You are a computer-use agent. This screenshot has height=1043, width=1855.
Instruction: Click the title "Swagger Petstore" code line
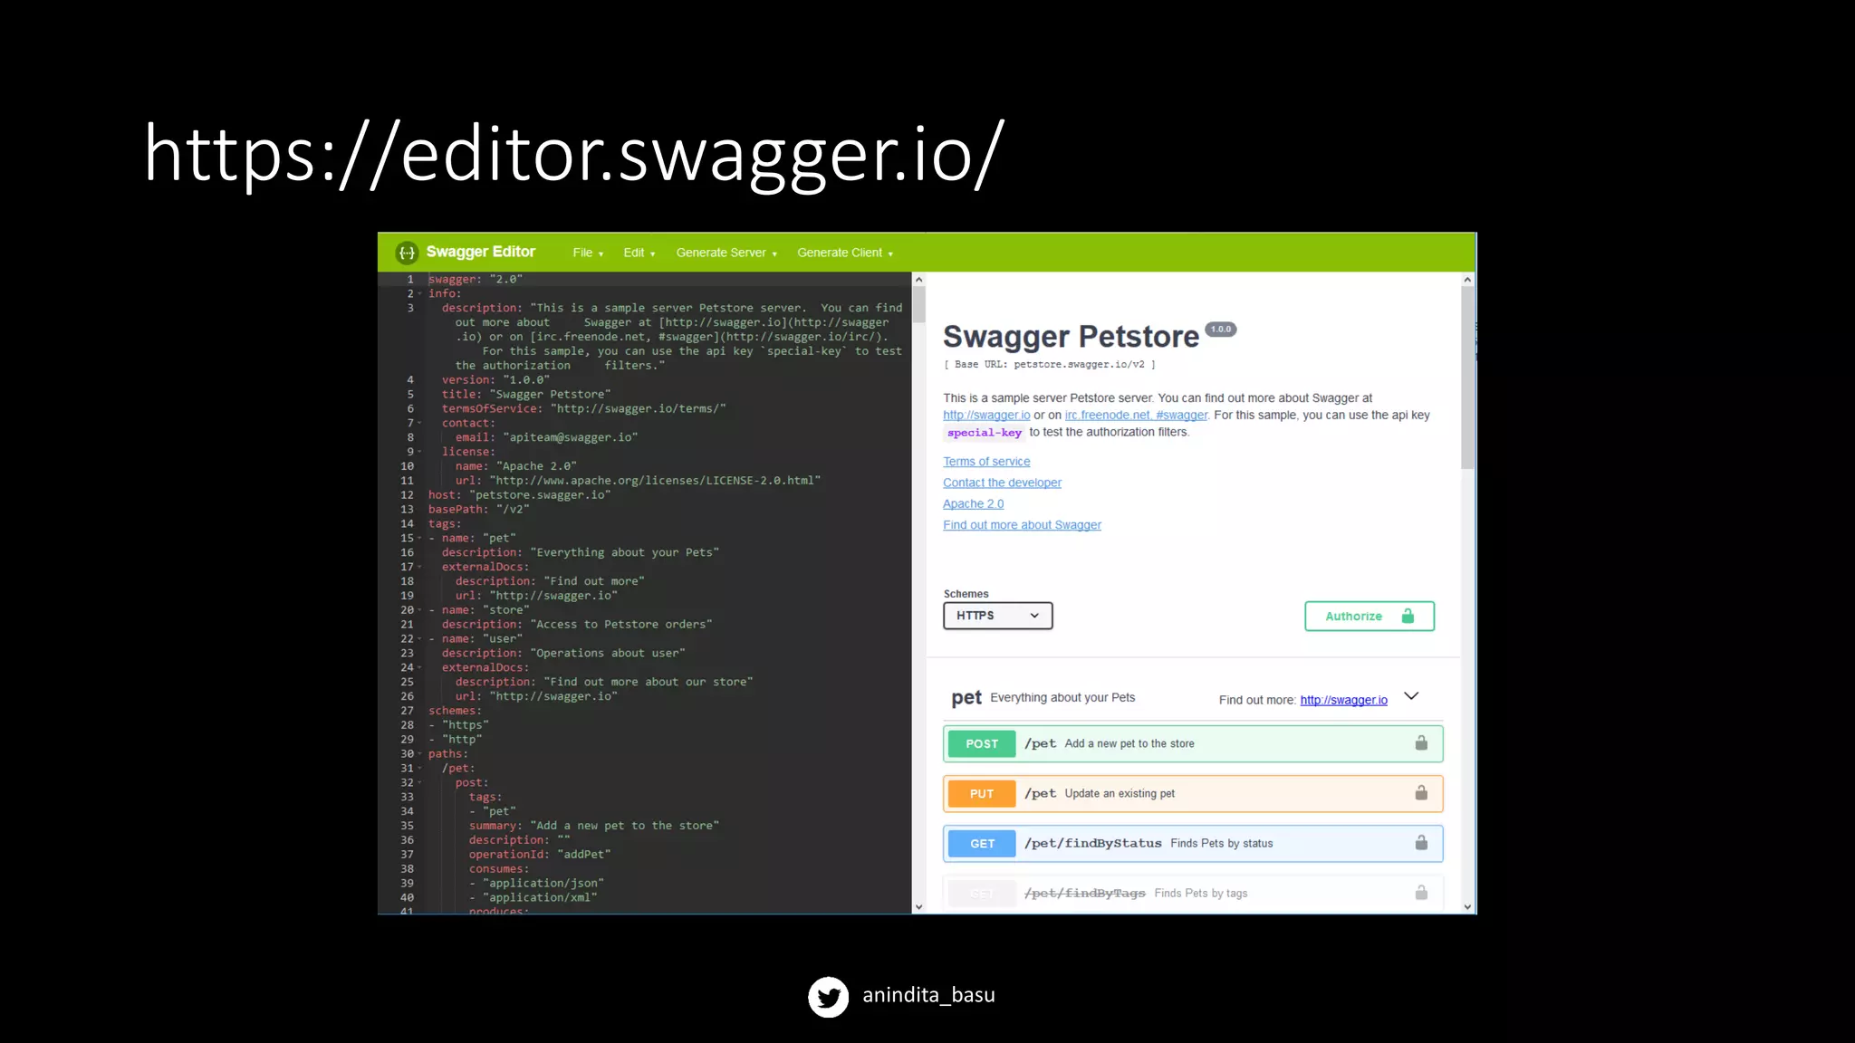tap(526, 395)
